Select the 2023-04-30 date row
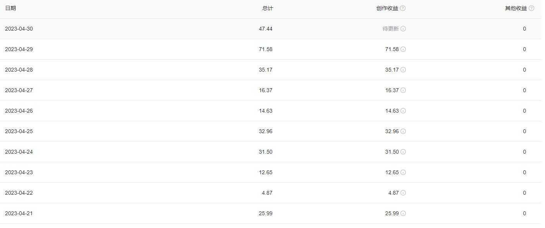This screenshot has height=228, width=545. point(19,29)
